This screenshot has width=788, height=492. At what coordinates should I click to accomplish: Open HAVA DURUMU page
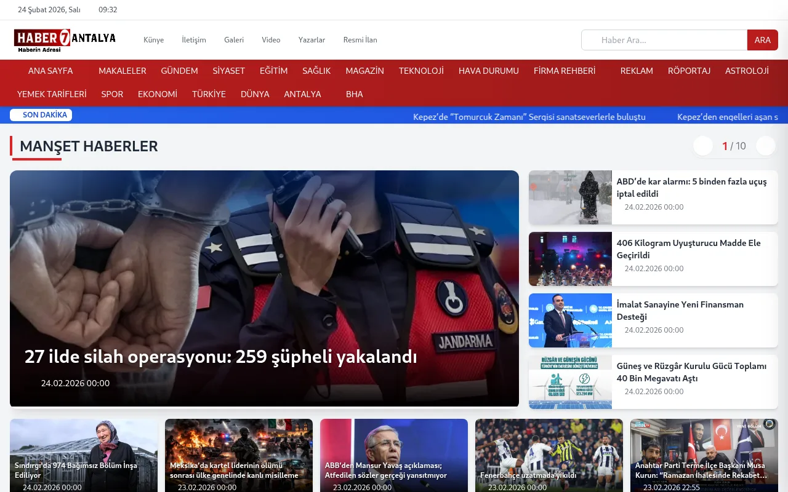(x=488, y=71)
